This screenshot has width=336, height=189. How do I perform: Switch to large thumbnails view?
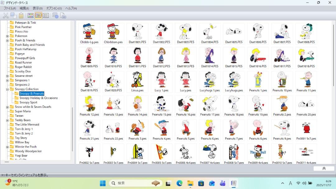(x=30, y=15)
